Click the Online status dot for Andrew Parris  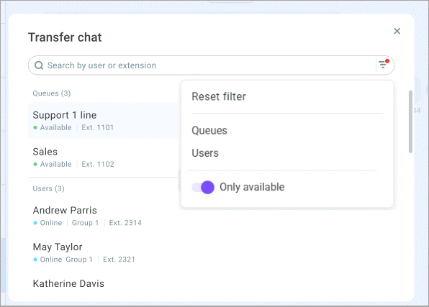pyautogui.click(x=35, y=223)
